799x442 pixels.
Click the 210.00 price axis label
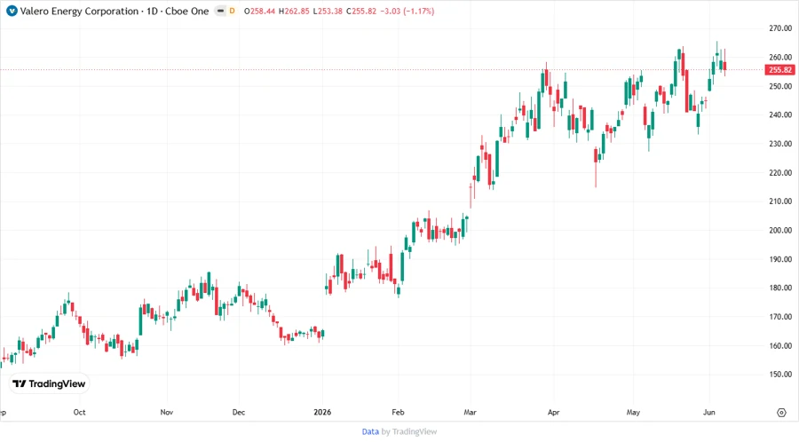pyautogui.click(x=780, y=201)
